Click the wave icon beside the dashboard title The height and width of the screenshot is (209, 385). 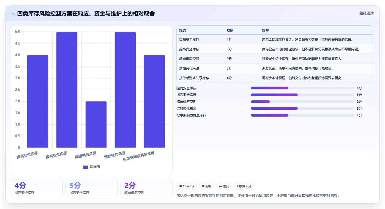pos(13,14)
